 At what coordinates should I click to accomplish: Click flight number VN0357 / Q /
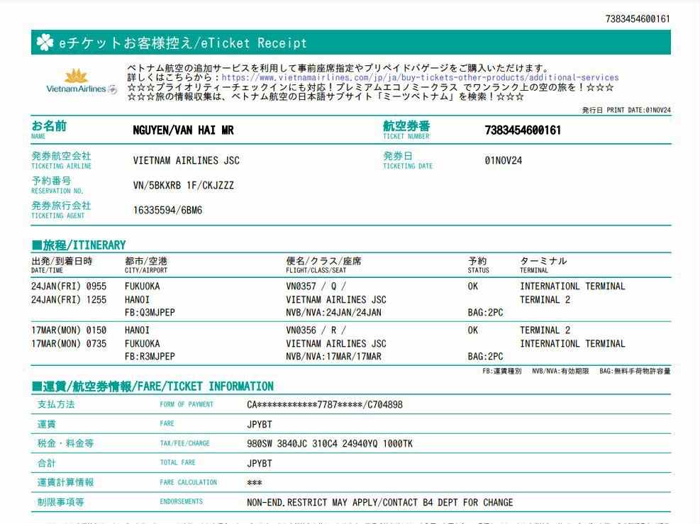pos(316,286)
